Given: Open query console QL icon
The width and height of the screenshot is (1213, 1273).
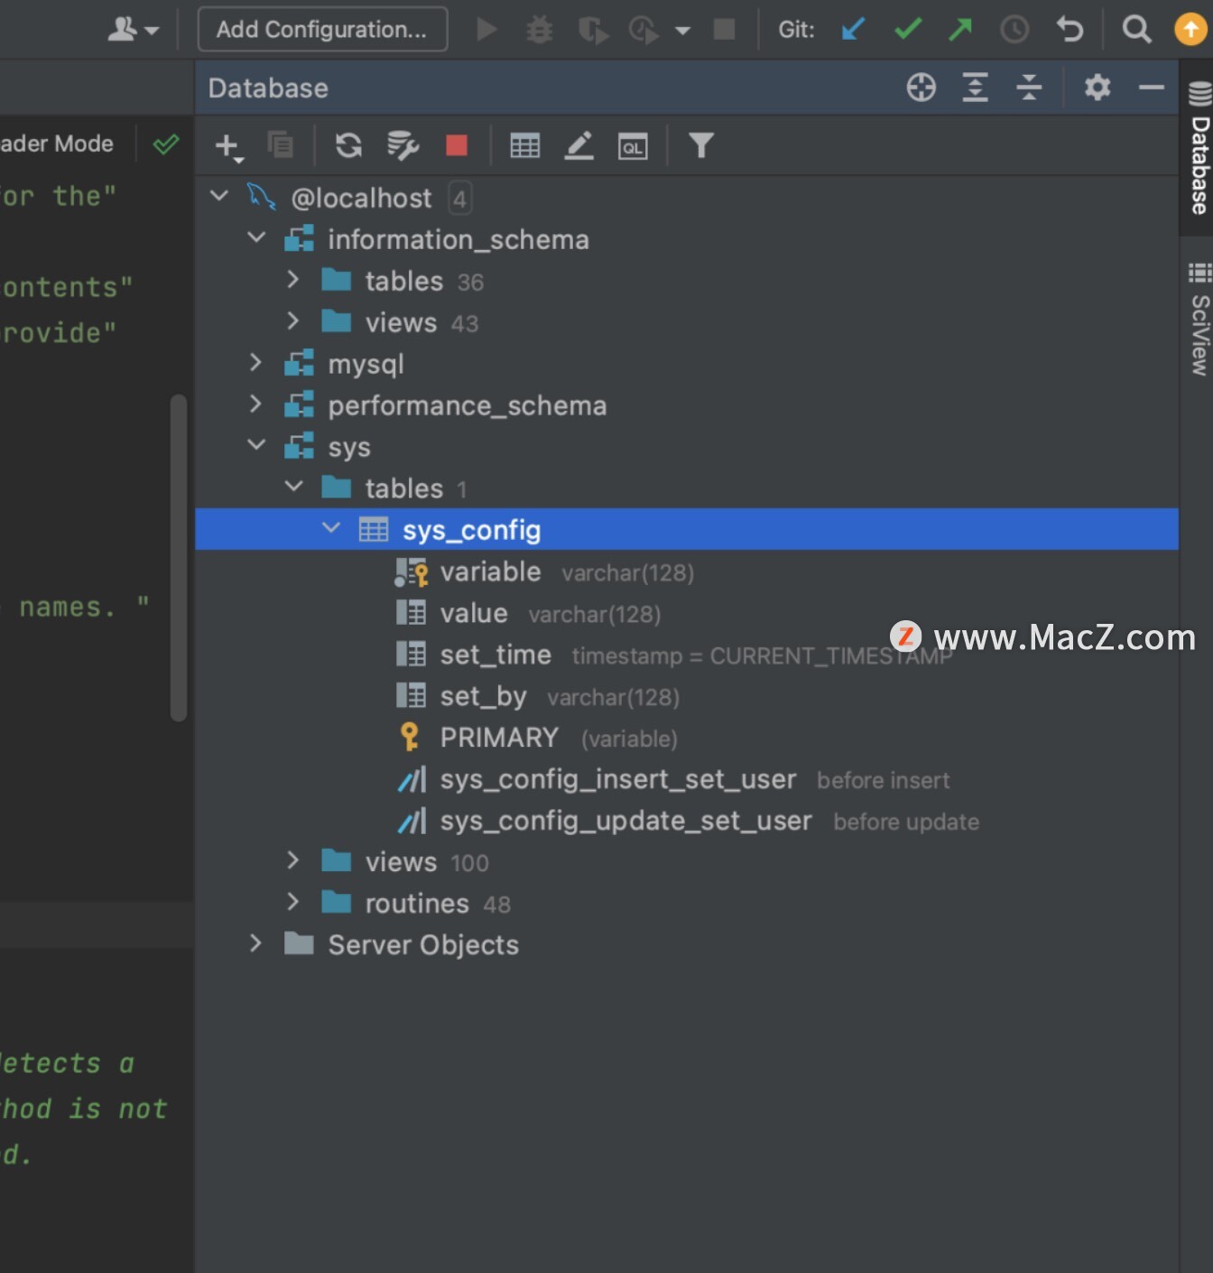Looking at the screenshot, I should point(633,146).
